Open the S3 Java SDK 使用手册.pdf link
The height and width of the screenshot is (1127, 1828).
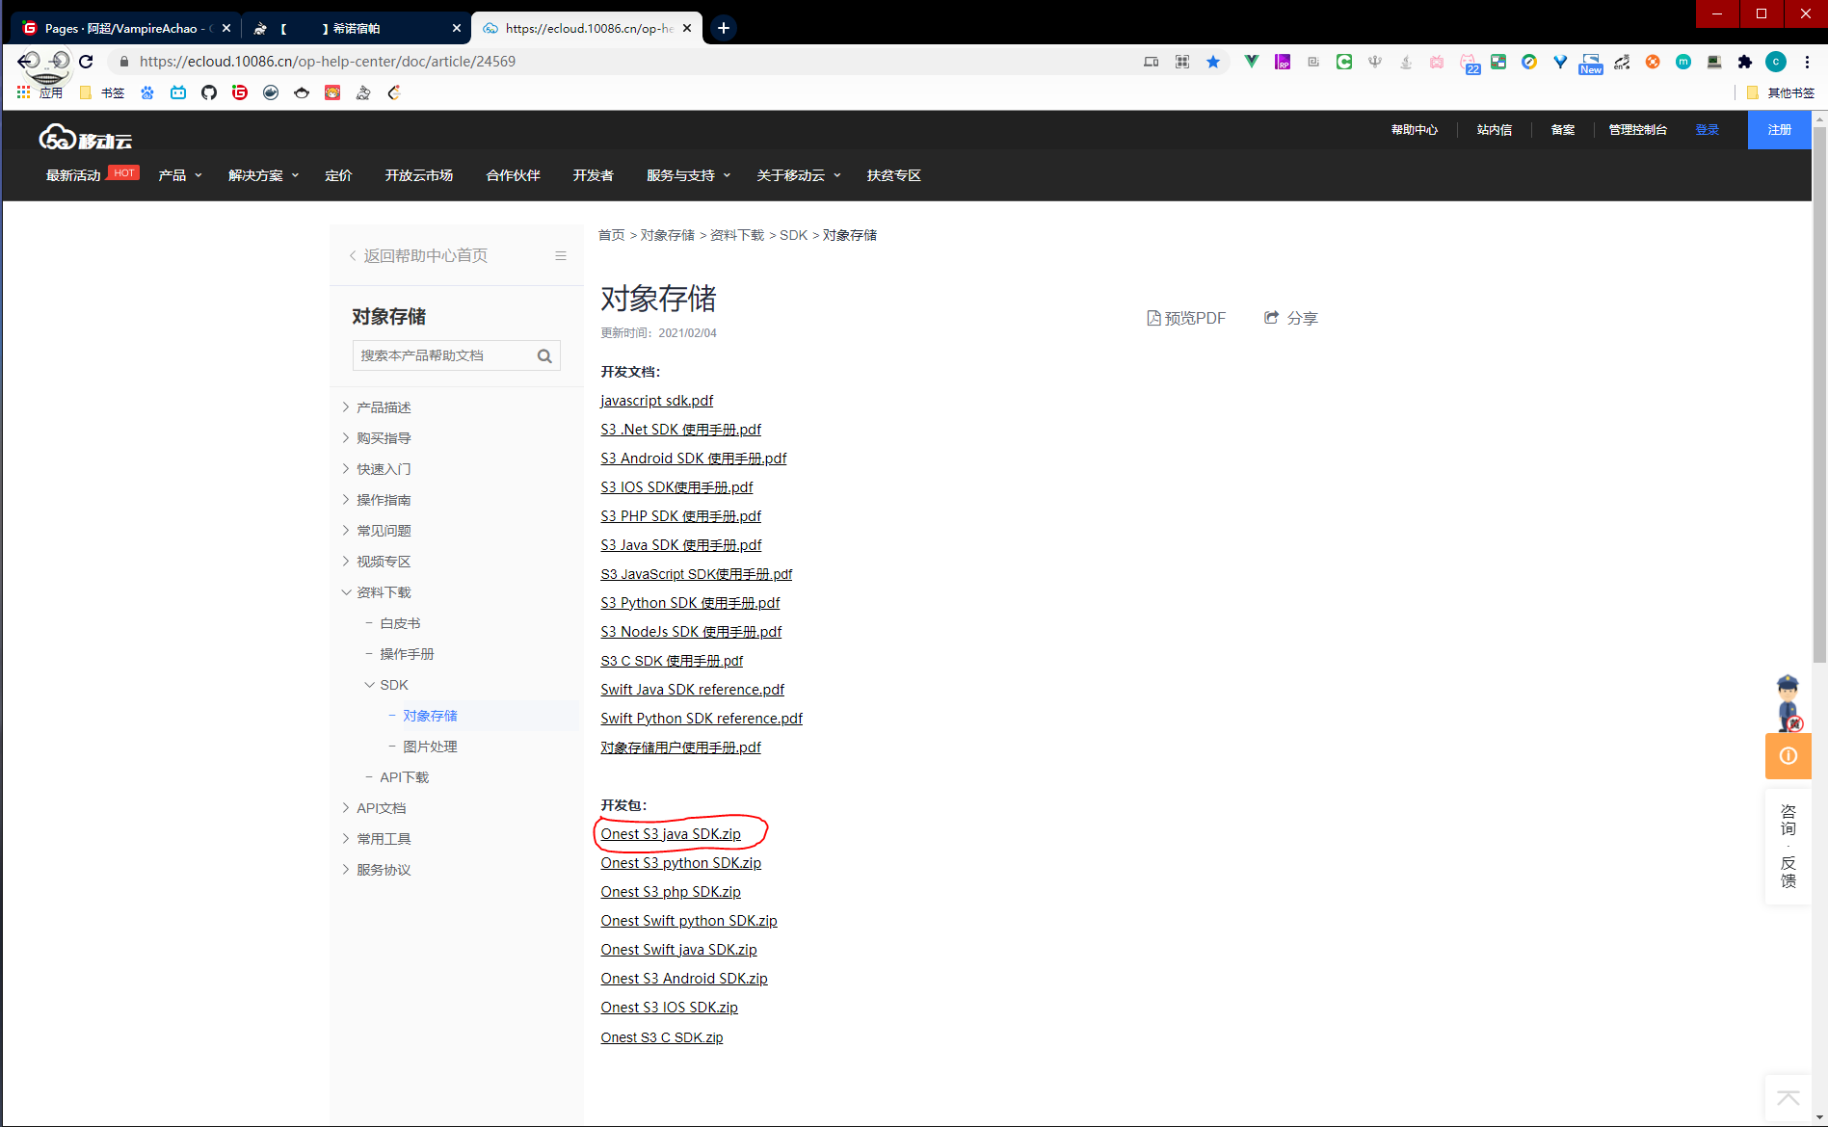(681, 545)
